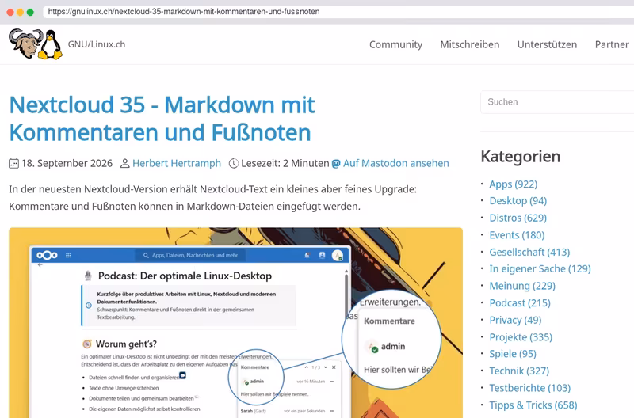Click the Nextcloud logo in the article screenshot
The height and width of the screenshot is (418, 634).
point(47,255)
